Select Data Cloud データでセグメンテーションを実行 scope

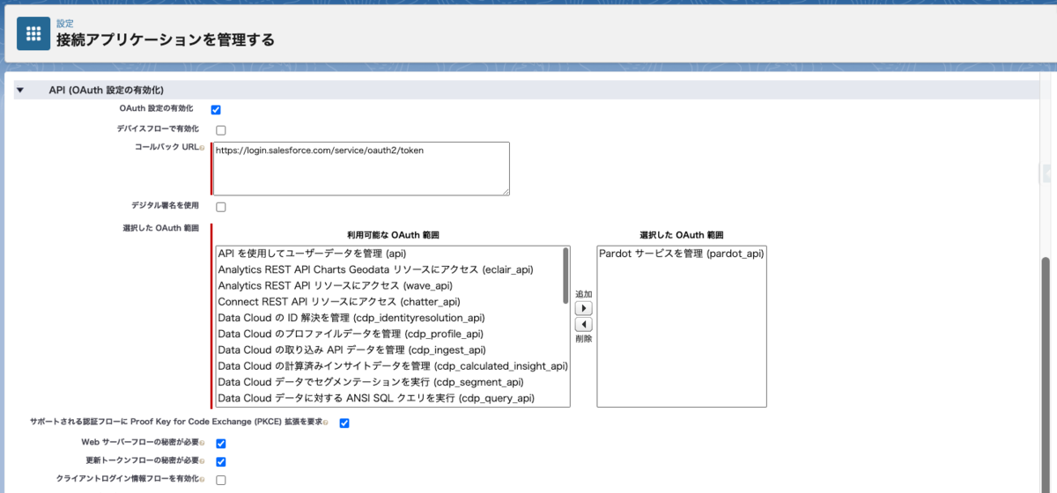point(388,382)
